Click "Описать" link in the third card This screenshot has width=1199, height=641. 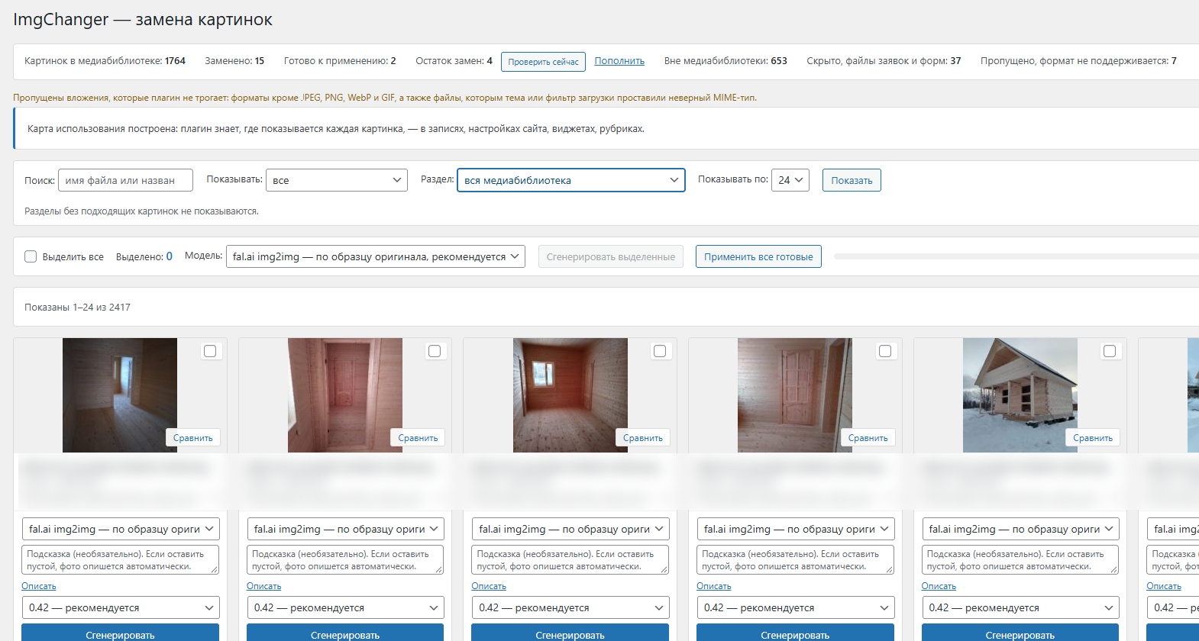tap(489, 586)
